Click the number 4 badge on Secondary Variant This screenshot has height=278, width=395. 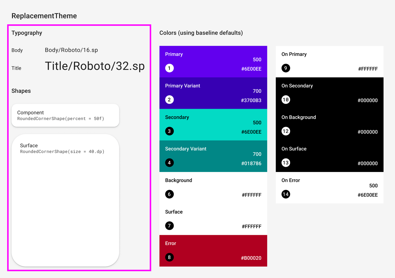[169, 163]
